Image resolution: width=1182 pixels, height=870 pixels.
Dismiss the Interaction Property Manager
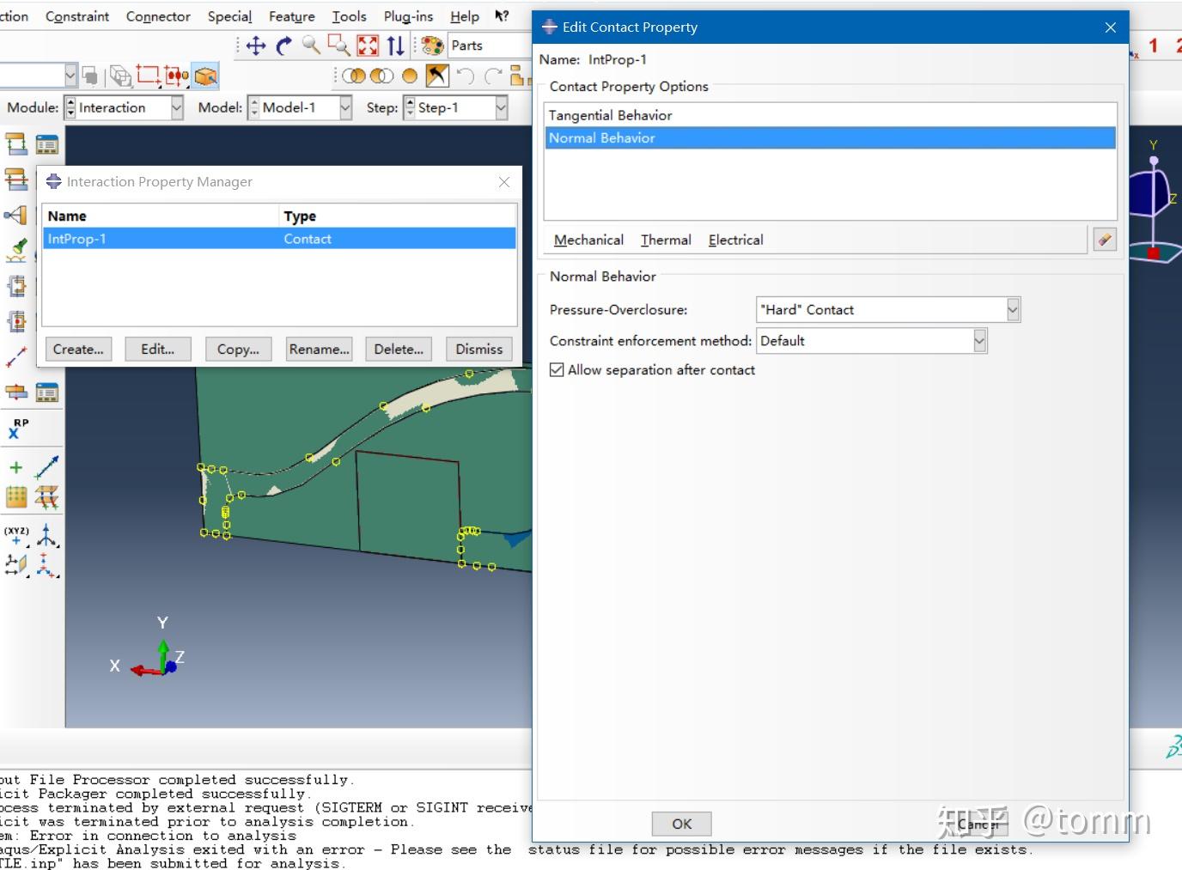478,349
